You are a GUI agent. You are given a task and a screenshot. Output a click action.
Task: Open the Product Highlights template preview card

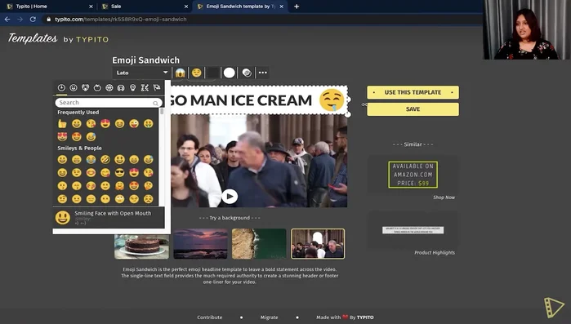tap(413, 230)
